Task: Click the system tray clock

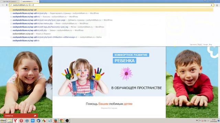Action: (214, 121)
